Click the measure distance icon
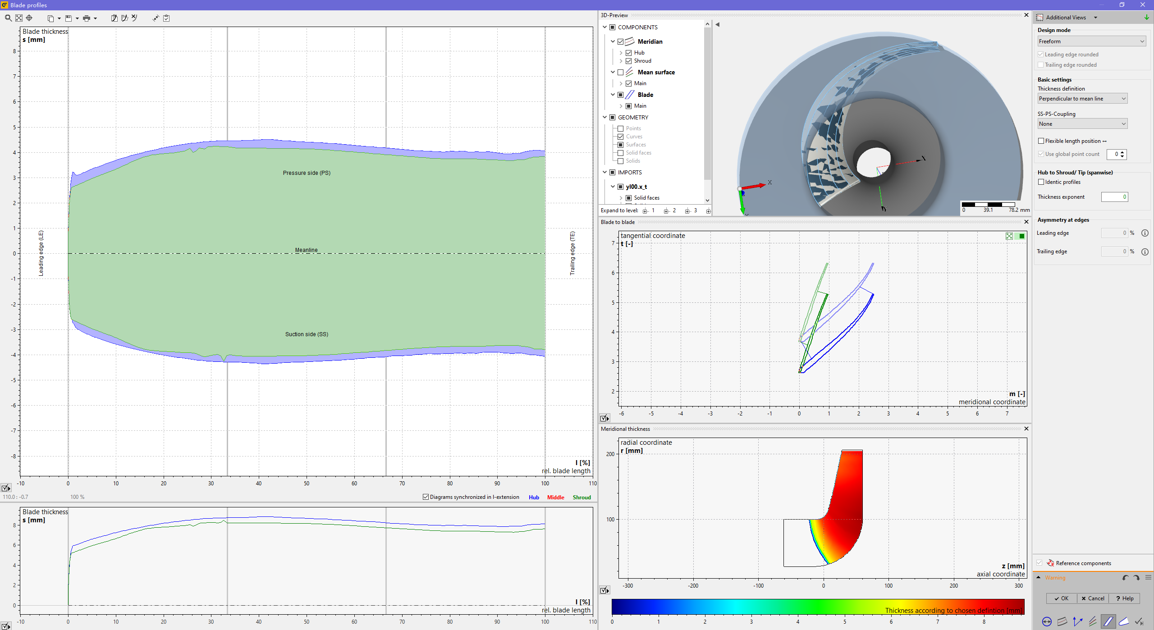 (x=156, y=18)
